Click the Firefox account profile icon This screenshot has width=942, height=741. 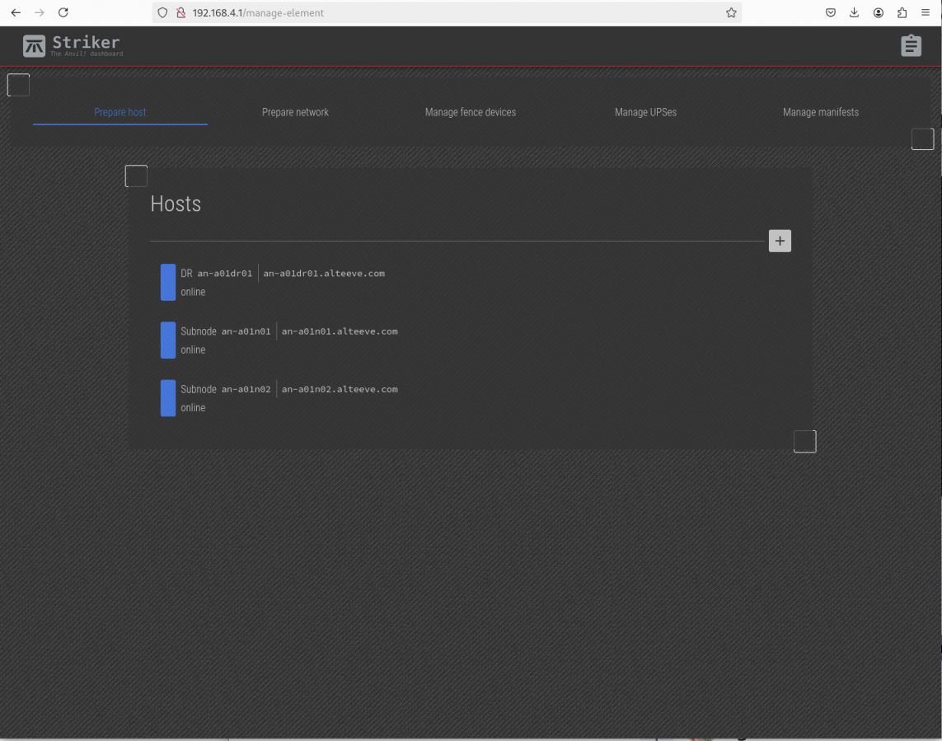click(x=879, y=12)
